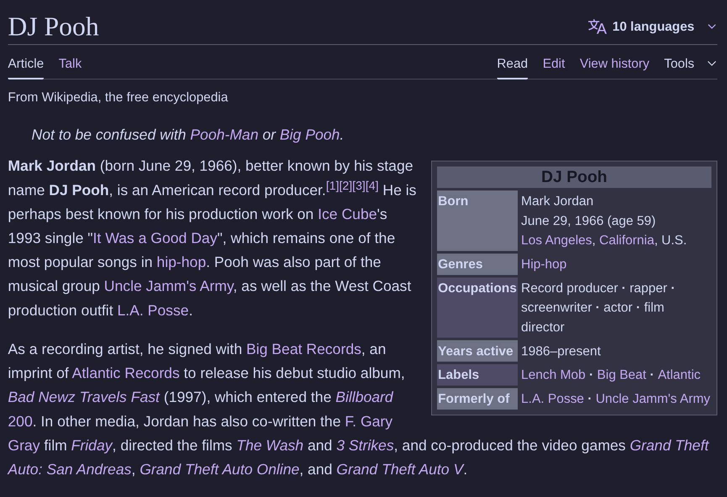This screenshot has width=727, height=497.
Task: Open Big Beat label link in infobox
Action: pyautogui.click(x=622, y=375)
